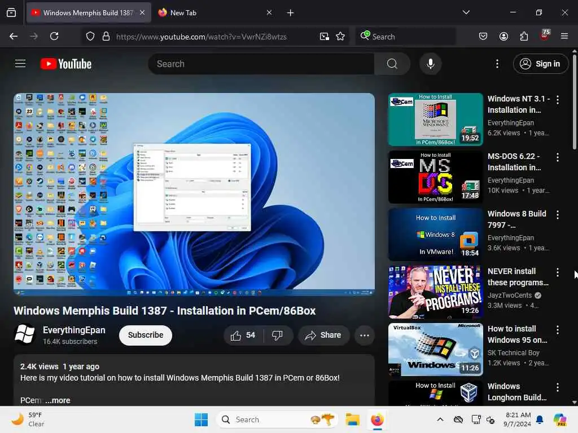Open extension icon showing 75 badge
578x433 pixels.
pos(545,36)
